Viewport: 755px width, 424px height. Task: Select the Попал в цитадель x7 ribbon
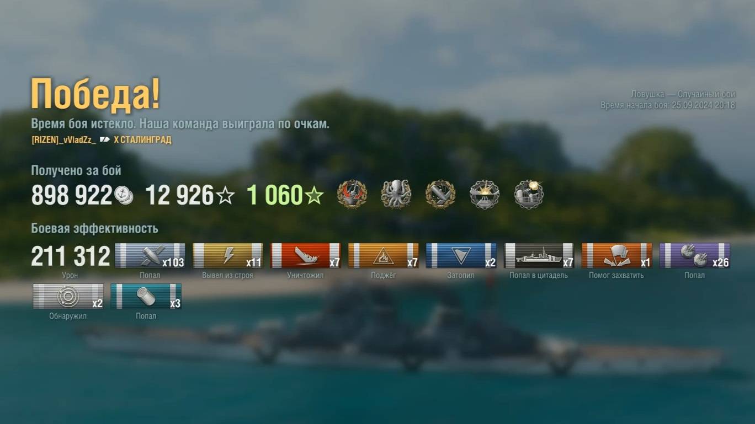click(539, 256)
